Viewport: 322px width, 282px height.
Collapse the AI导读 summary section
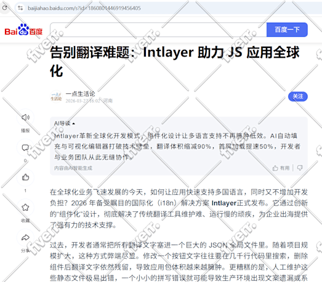click(65, 123)
